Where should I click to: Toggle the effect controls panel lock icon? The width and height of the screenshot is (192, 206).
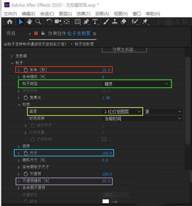43,33
